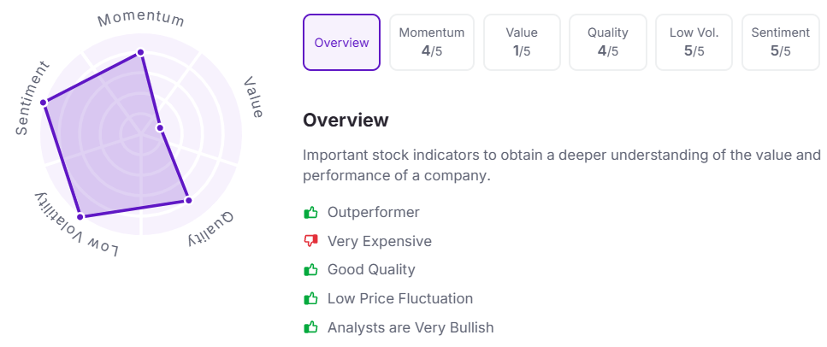Switch to the Value 1/5 tab
Image resolution: width=827 pixels, height=347 pixels.
click(x=522, y=42)
